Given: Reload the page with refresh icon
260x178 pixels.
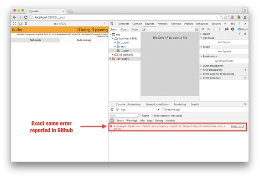Looking at the screenshot, I should coord(26,17).
